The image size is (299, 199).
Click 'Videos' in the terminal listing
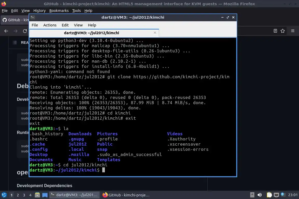(175, 134)
